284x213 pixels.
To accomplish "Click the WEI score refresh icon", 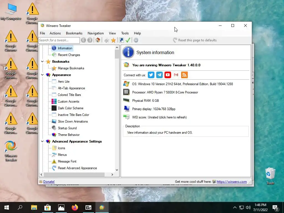I will [126, 117].
